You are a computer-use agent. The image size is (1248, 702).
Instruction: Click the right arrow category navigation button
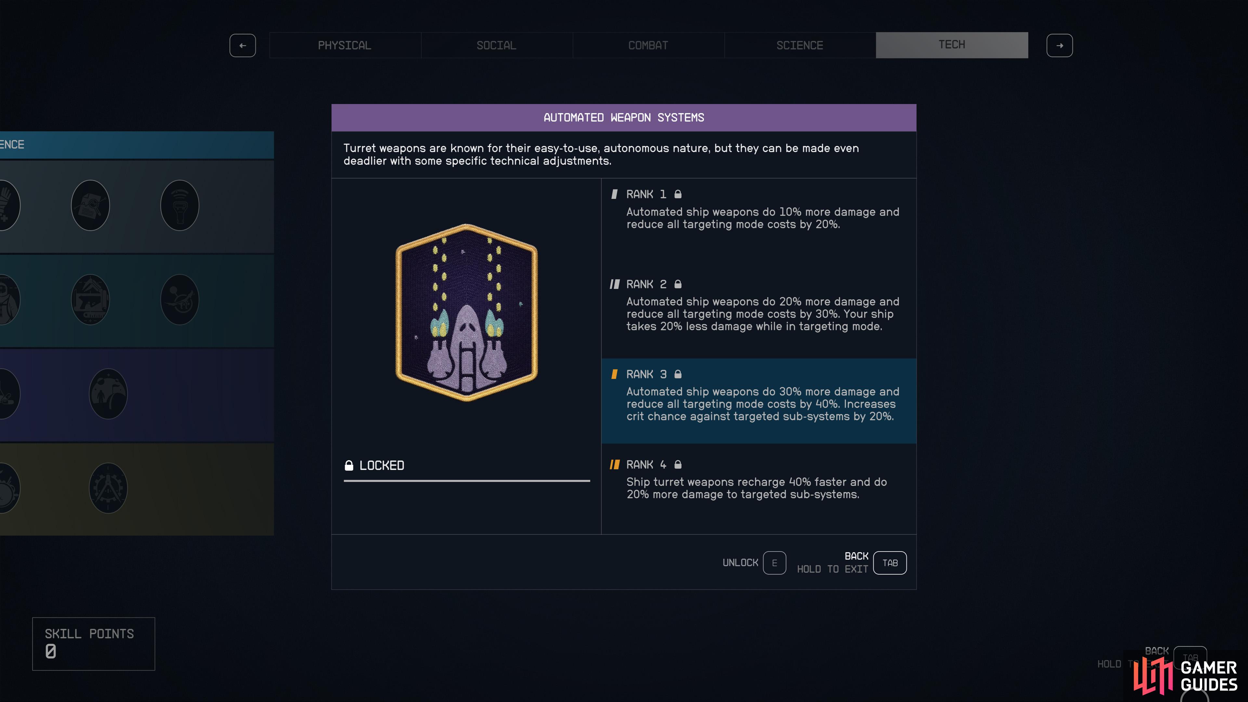[1059, 45]
